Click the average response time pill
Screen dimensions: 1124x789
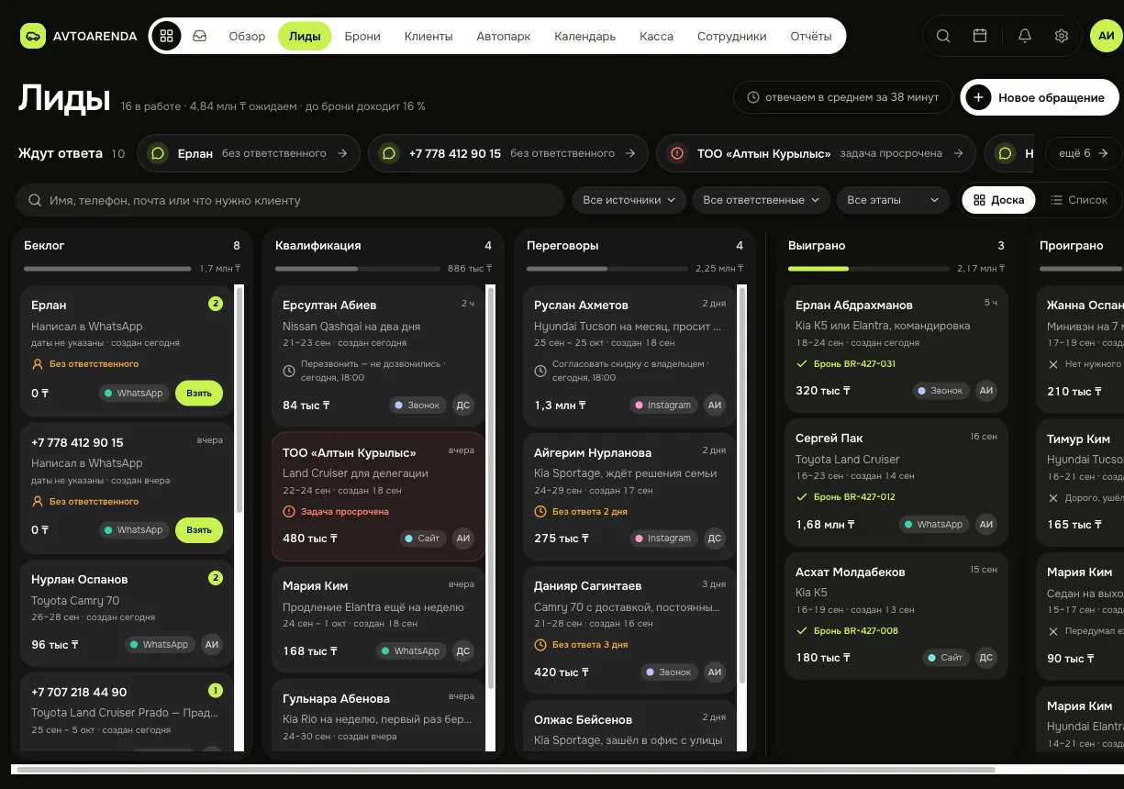click(x=843, y=97)
